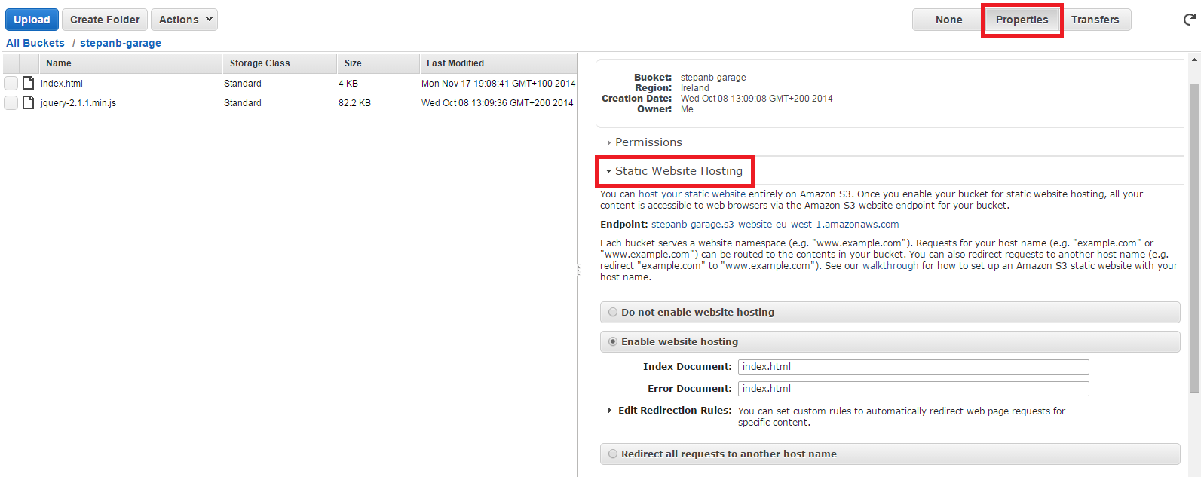1204x477 pixels.
Task: Open the All Buckets breadcrumb link
Action: pyautogui.click(x=35, y=43)
